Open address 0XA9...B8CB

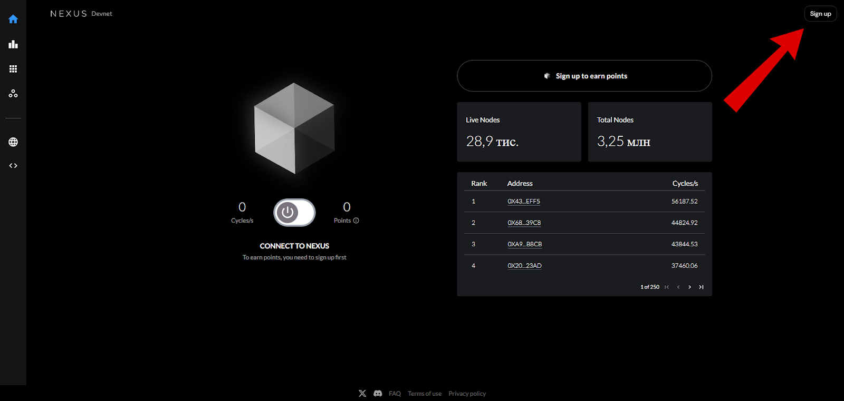[525, 244]
